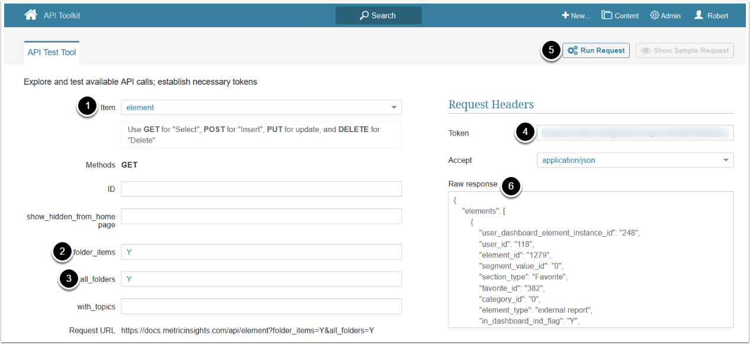
Task: Open the Accept application/json dropdown
Action: (x=726, y=160)
